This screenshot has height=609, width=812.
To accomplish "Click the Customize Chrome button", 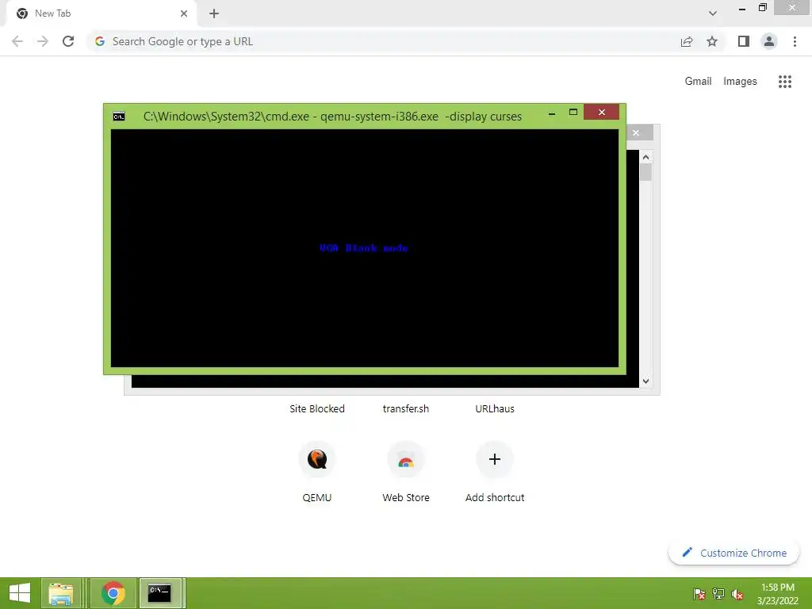I will pos(734,553).
